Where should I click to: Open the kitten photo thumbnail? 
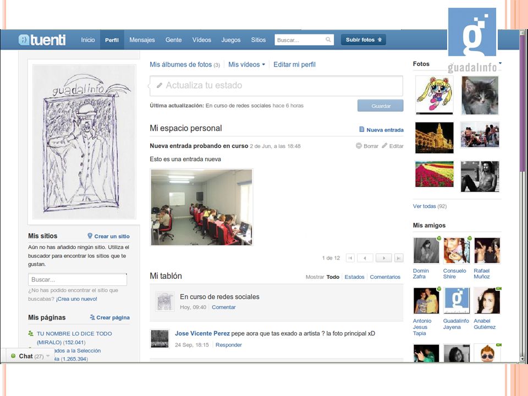(x=480, y=95)
